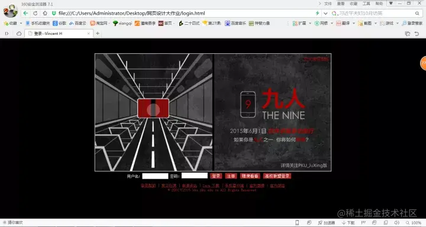426x227 pixels.
Task: Click the red 登录 login button
Action: (x=216, y=176)
